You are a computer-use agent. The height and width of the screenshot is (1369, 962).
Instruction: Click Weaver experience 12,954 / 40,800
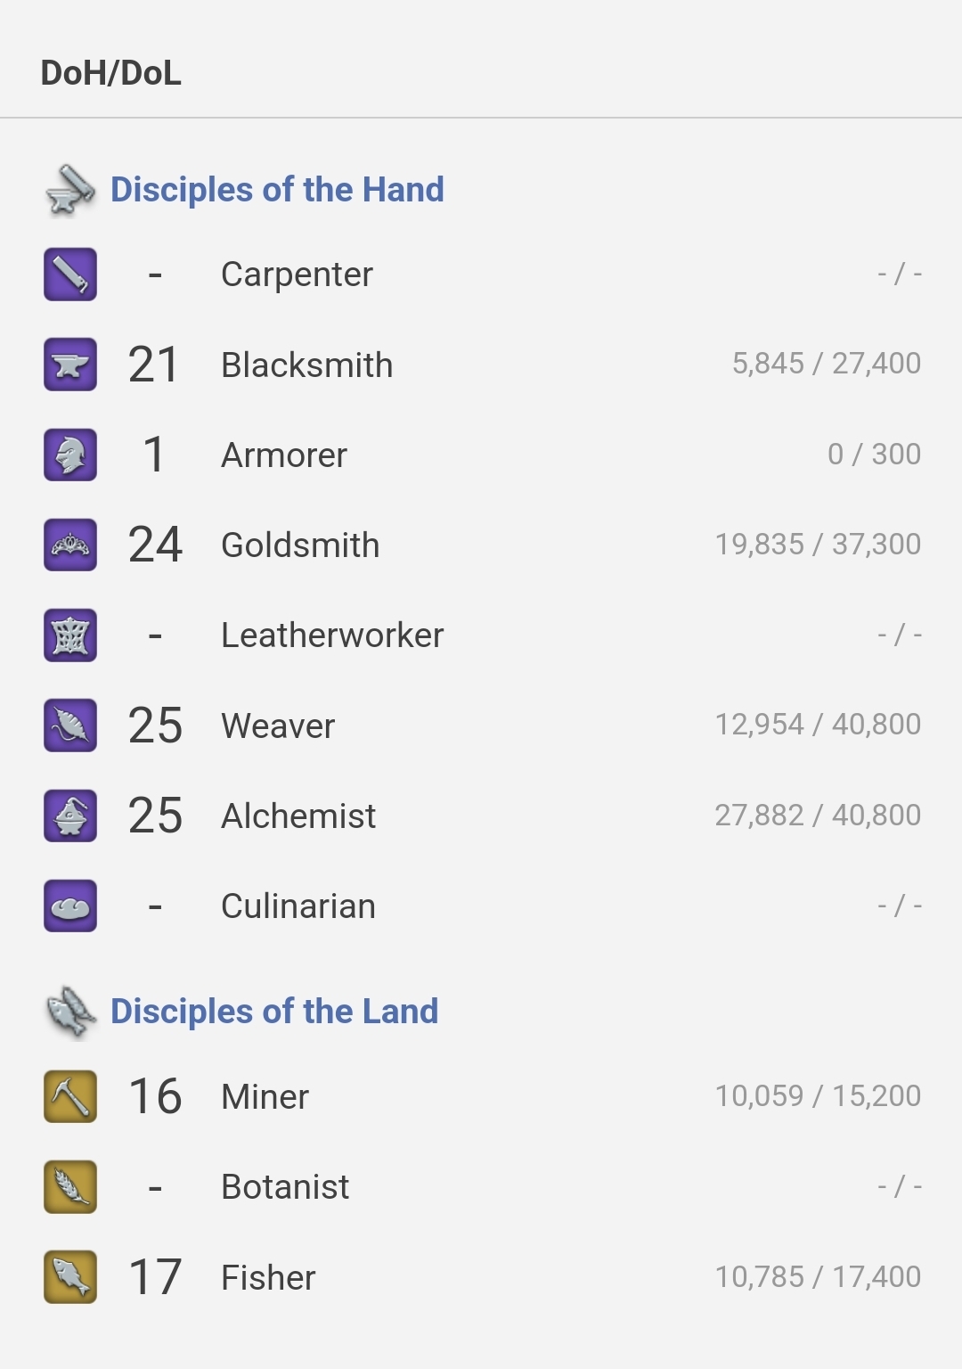click(818, 724)
